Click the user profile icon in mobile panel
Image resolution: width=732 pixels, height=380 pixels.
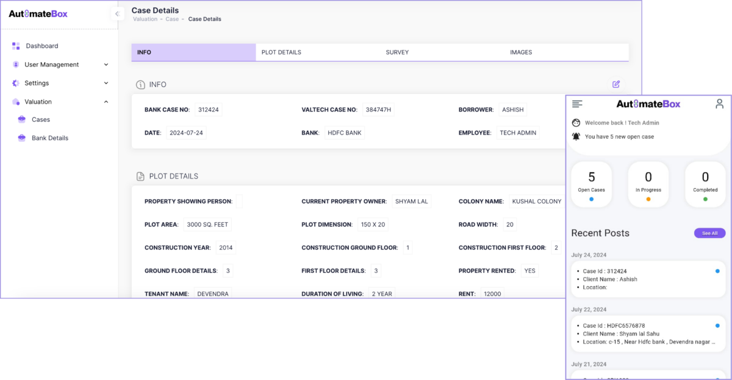point(720,104)
